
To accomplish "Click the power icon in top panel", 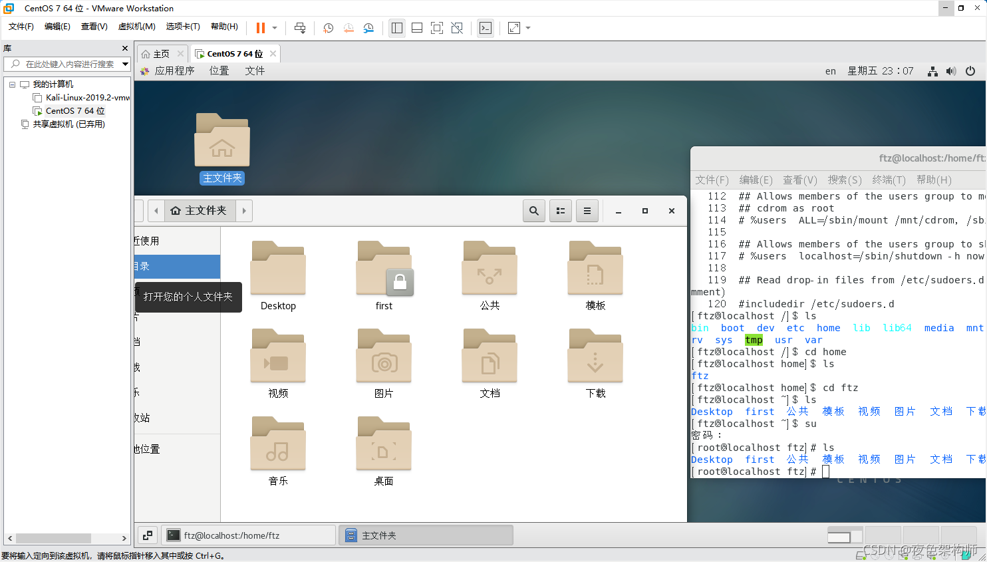I will pyautogui.click(x=970, y=71).
